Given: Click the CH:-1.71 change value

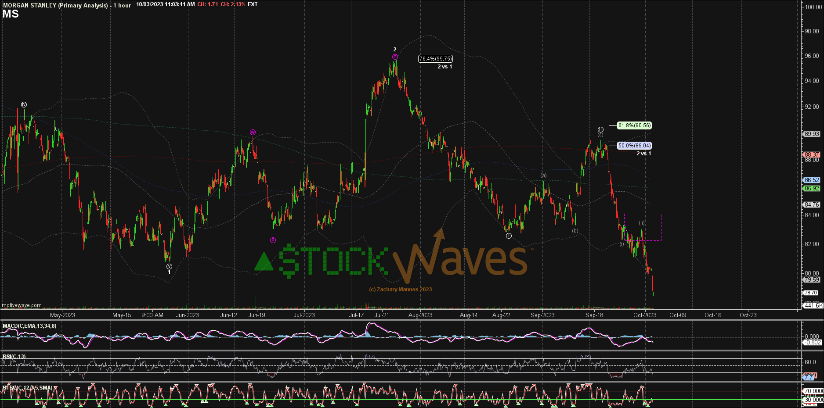Looking at the screenshot, I should 208,4.
